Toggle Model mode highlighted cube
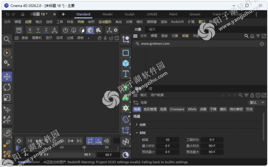The width and height of the screenshot is (268, 167). pos(90,30)
